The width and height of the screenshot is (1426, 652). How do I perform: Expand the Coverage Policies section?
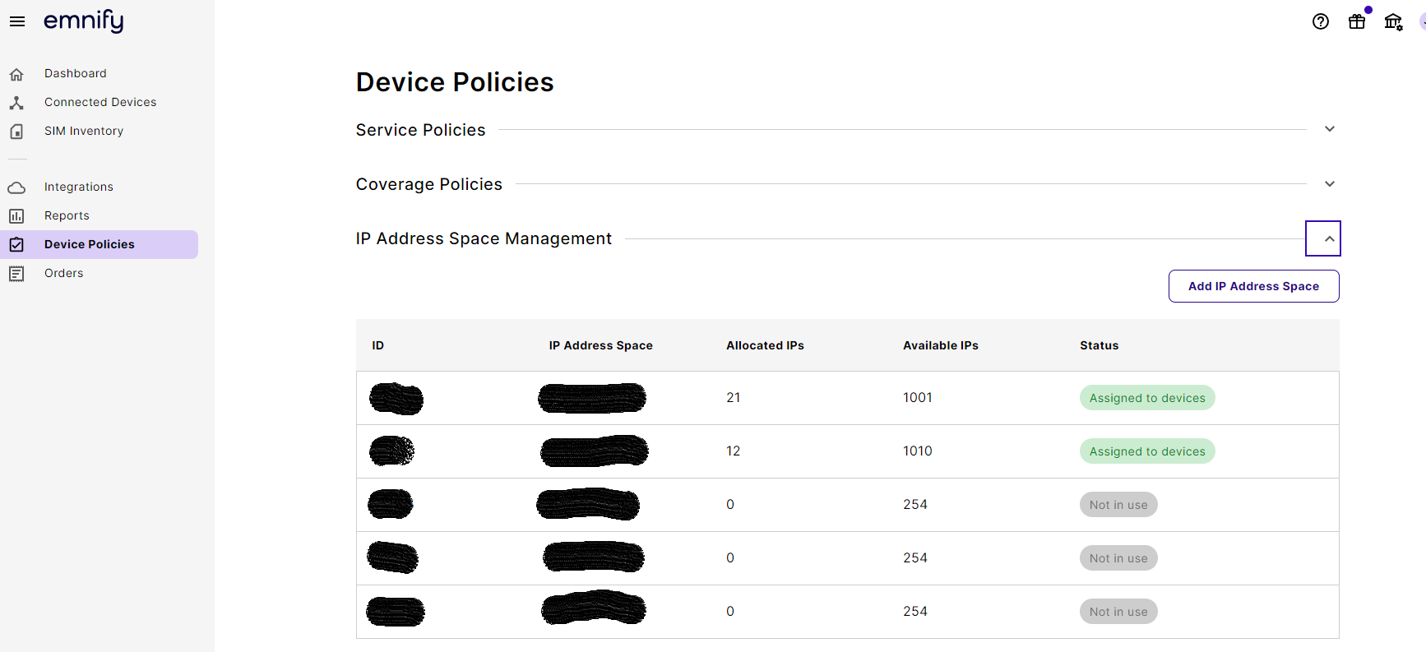1330,184
